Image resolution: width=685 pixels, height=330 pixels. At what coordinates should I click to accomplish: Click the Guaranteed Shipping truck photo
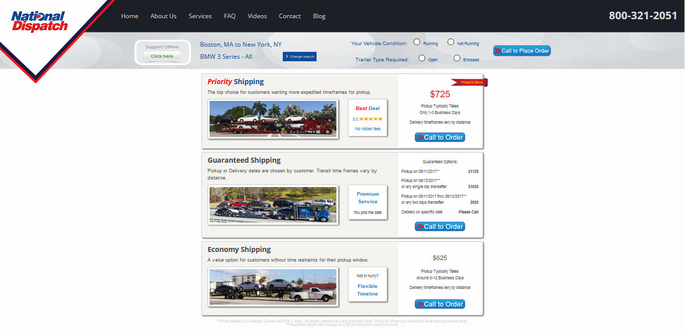pyautogui.click(x=273, y=205)
